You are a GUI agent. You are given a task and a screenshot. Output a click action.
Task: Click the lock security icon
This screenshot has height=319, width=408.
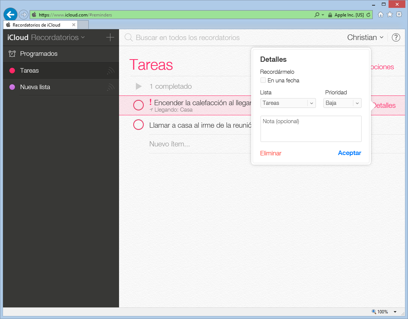click(330, 15)
